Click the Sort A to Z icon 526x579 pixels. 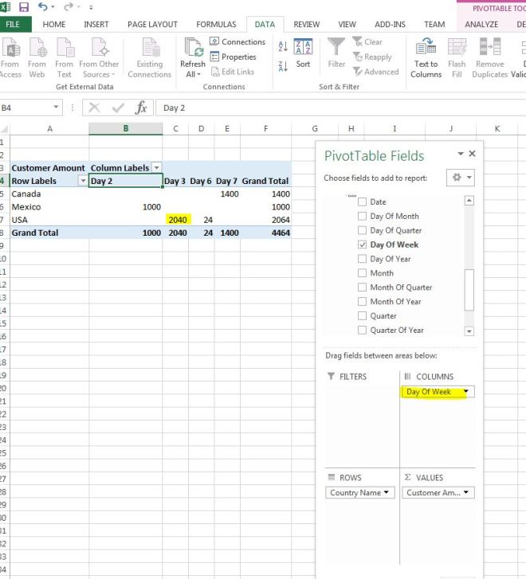click(283, 48)
